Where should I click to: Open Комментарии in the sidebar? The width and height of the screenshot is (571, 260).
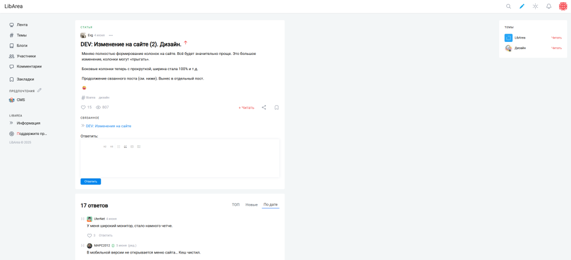(29, 67)
